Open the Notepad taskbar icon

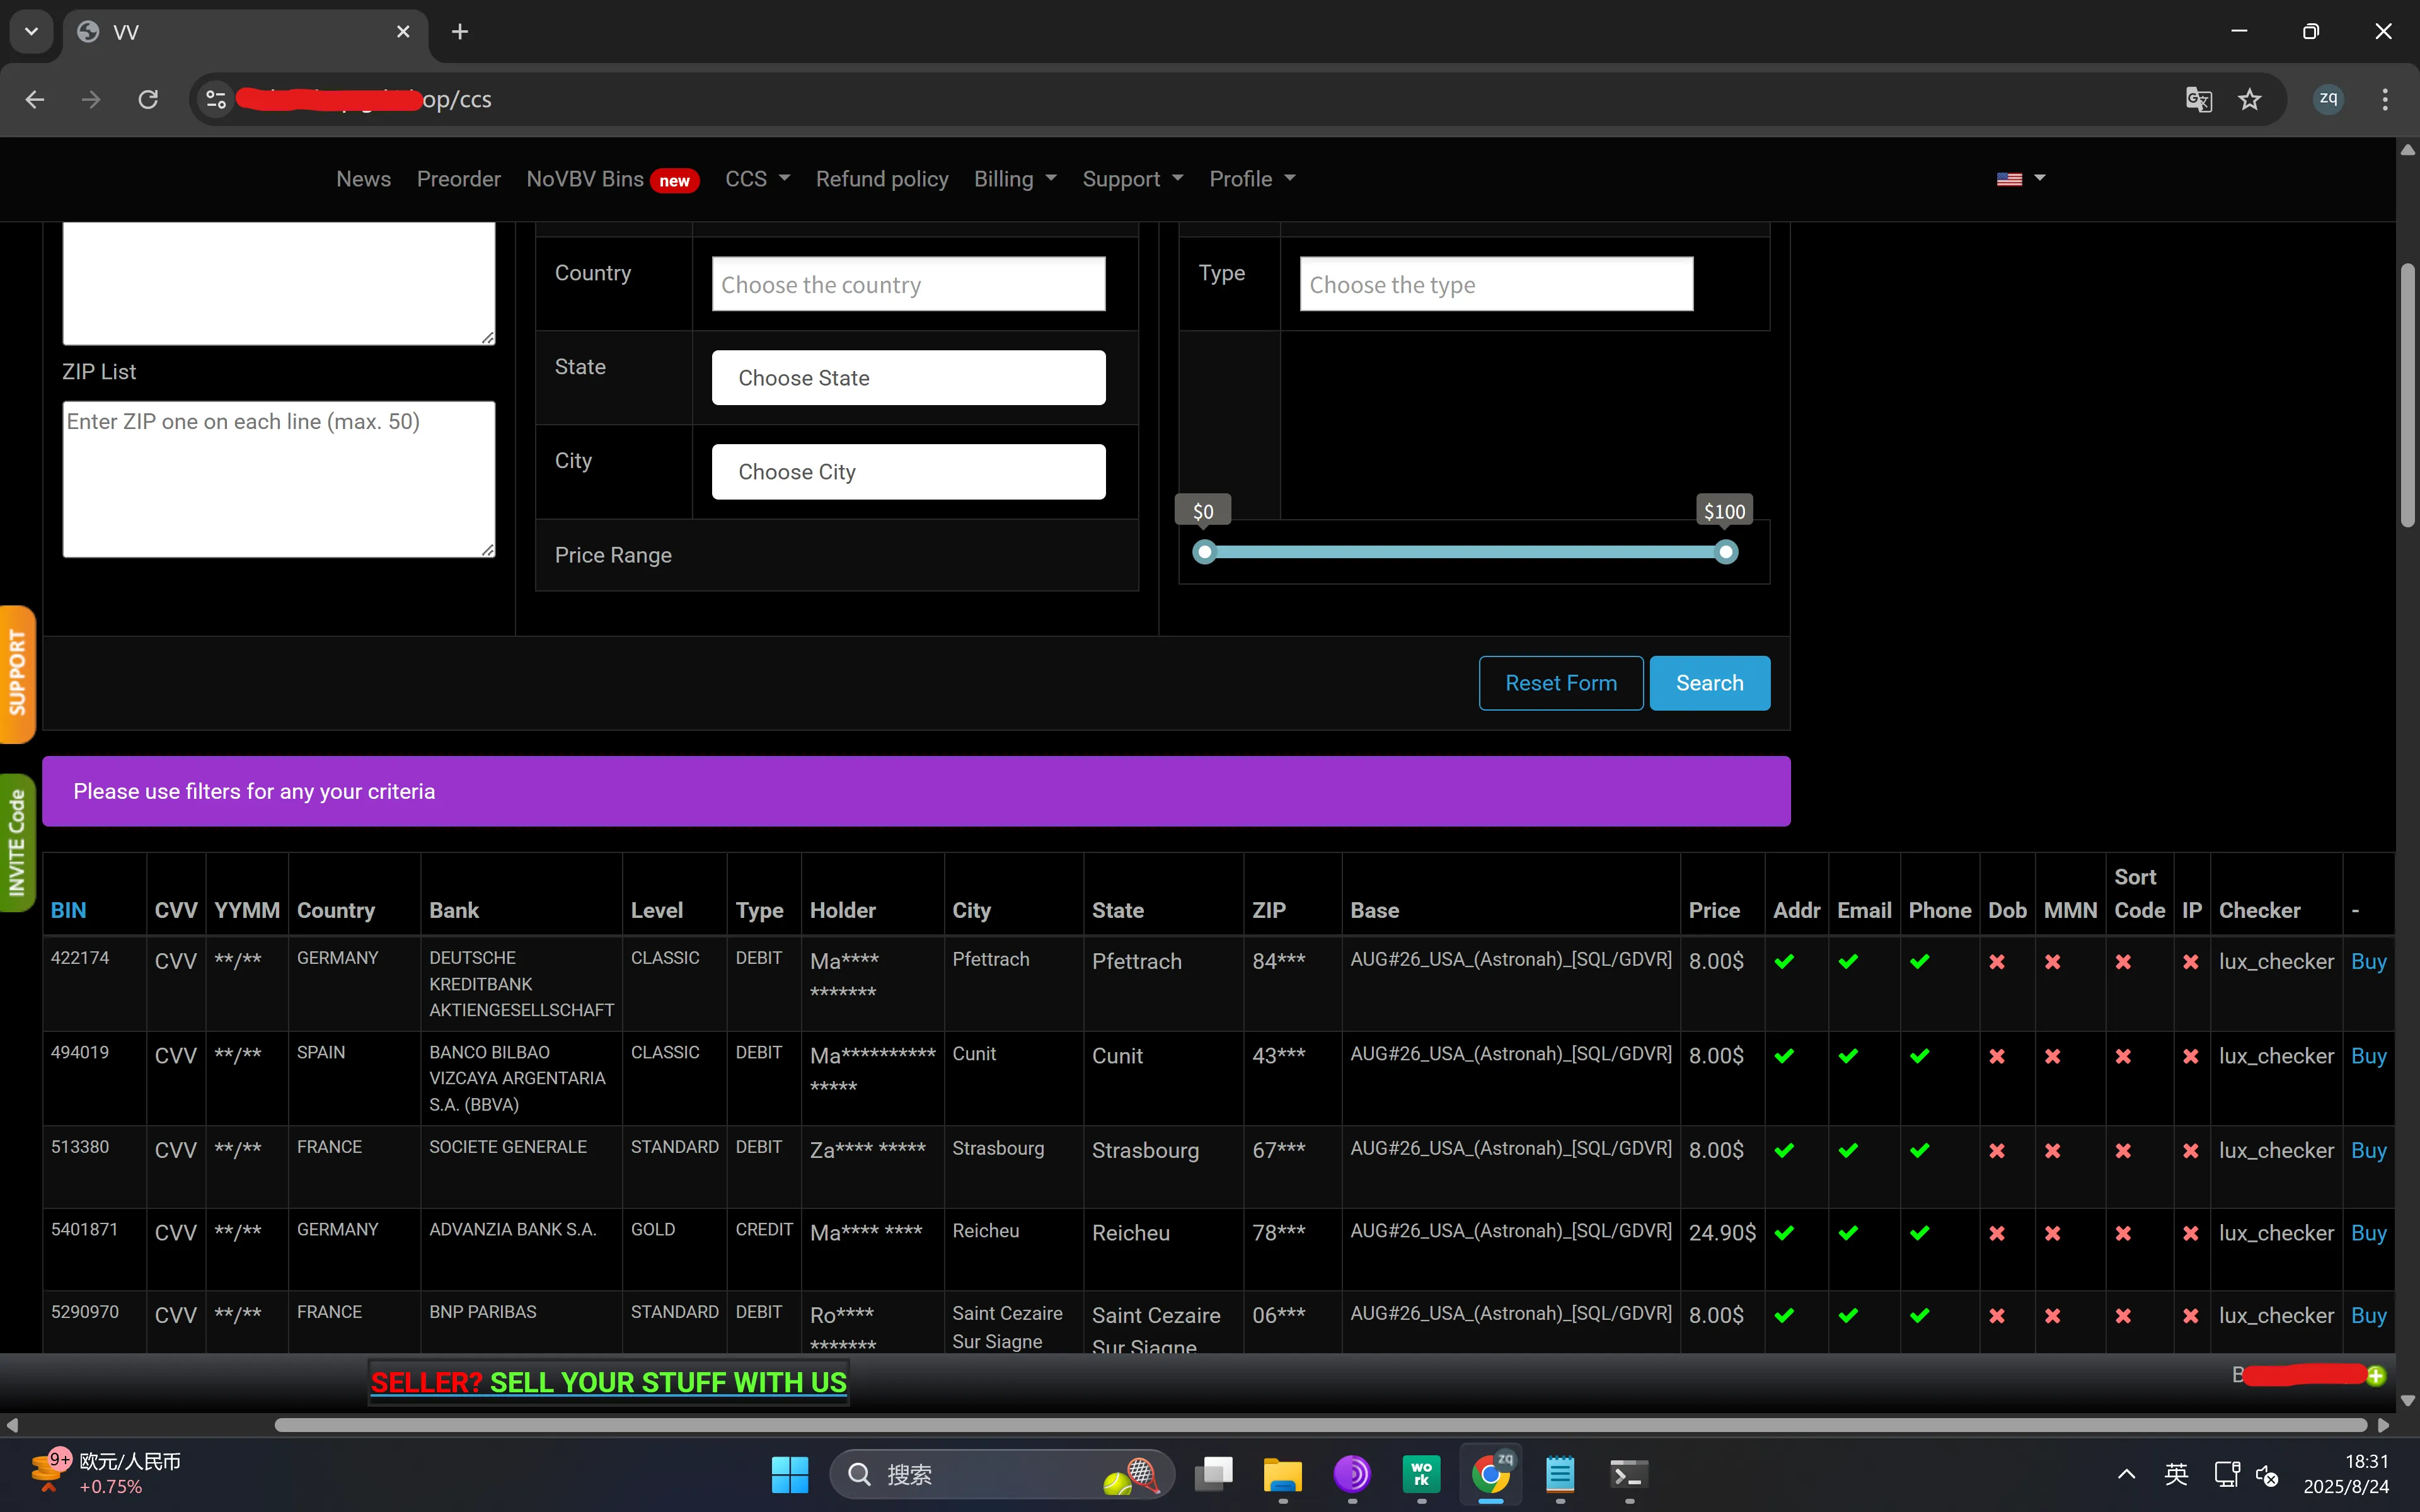[x=1560, y=1474]
